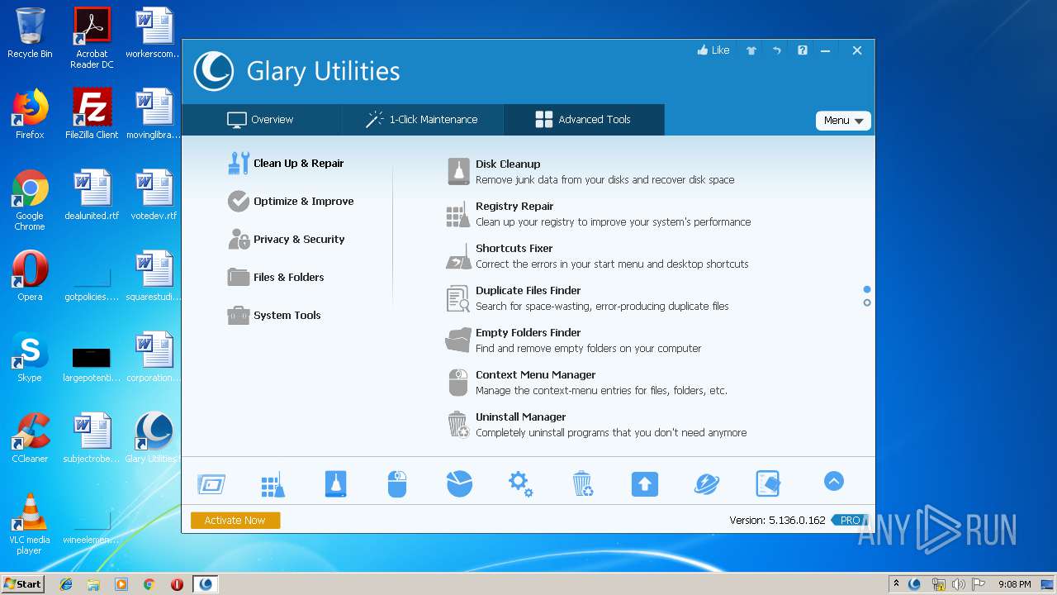Image resolution: width=1057 pixels, height=595 pixels.
Task: Open the Menu dropdown
Action: tap(843, 121)
